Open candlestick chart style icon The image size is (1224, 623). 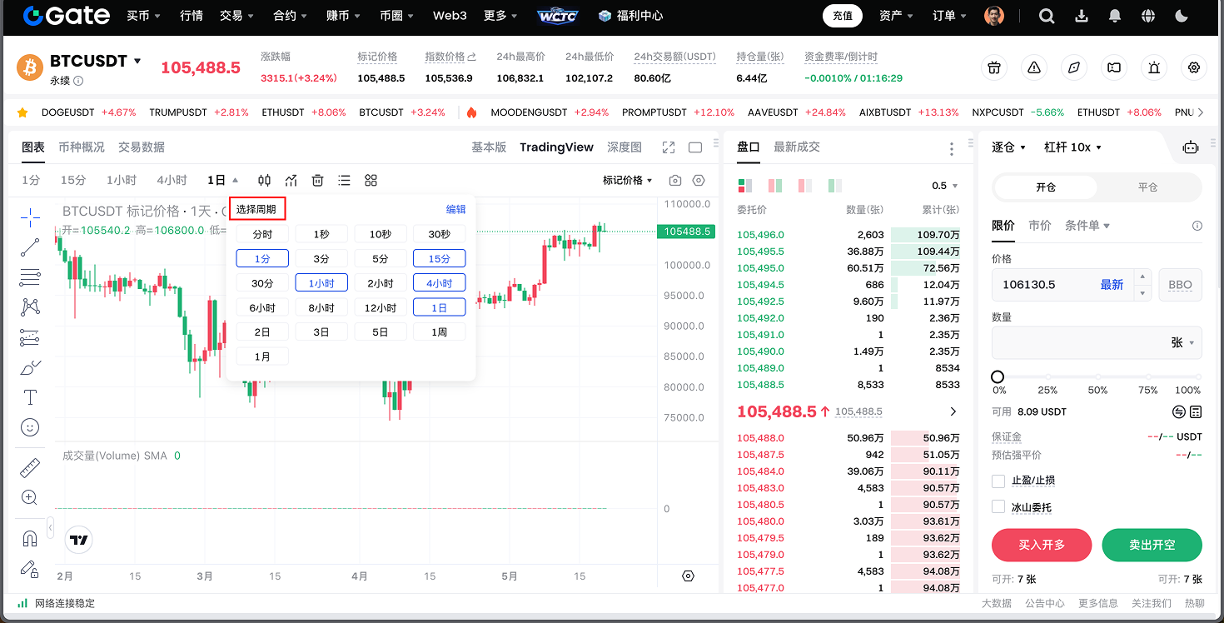click(x=264, y=181)
